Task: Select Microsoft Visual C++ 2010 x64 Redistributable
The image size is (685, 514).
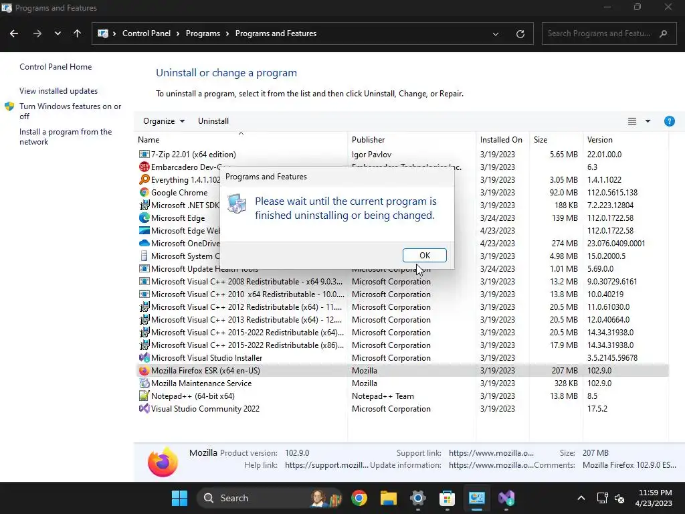Action: [402, 294]
